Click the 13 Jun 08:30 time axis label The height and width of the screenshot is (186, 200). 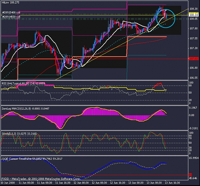(x=154, y=183)
